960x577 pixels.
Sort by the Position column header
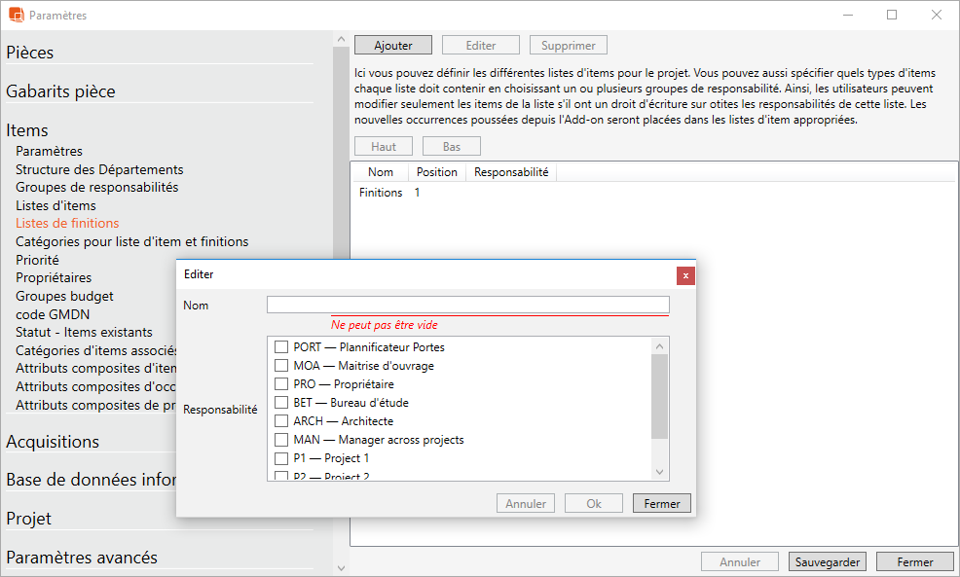tap(436, 172)
